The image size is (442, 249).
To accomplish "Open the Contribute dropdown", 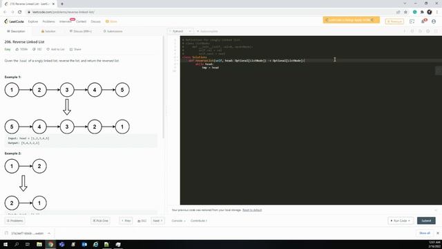I will [199, 221].
